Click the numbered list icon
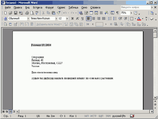This screenshot has height=119, width=158. pos(110,19)
